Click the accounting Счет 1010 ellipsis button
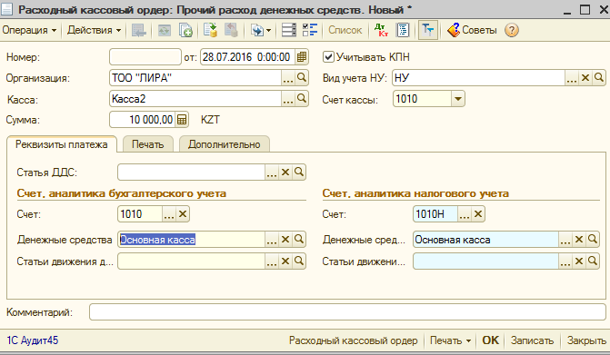The image size is (610, 355). pos(169,214)
